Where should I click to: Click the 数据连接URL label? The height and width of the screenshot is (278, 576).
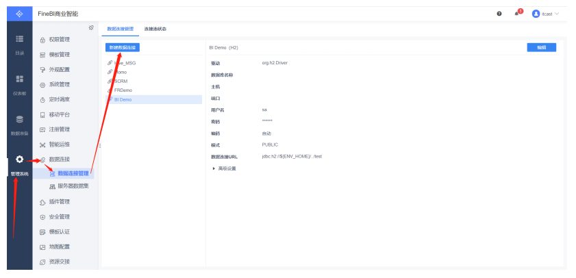224,157
